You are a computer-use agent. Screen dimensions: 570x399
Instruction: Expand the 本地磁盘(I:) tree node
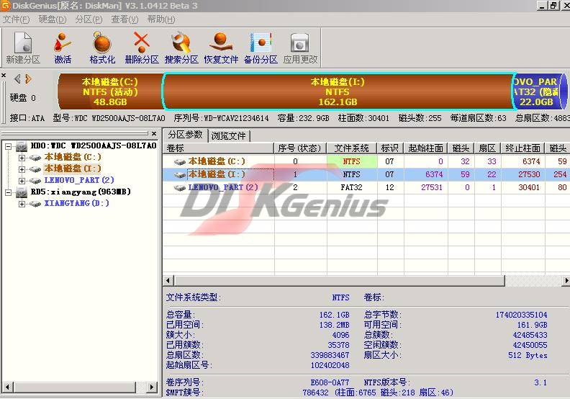coord(22,169)
